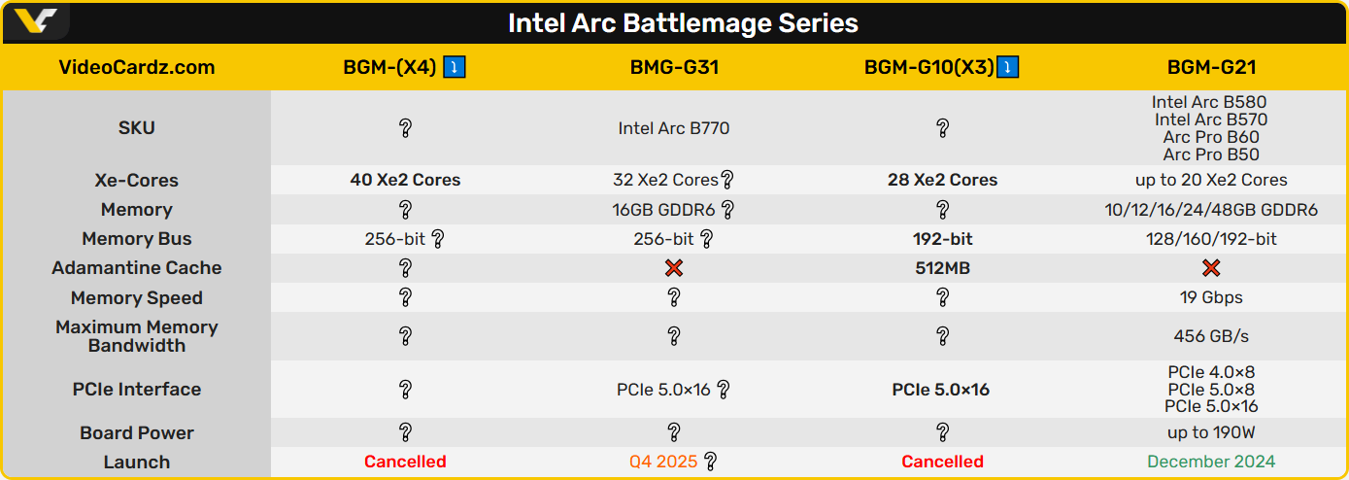Click the Intel Arc Battlemage Series title

pos(683,22)
